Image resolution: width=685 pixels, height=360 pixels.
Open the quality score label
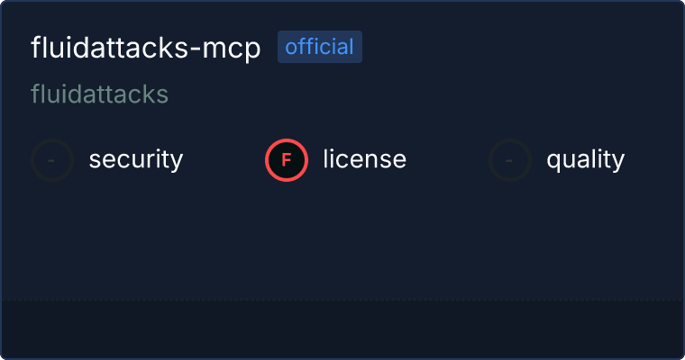point(585,159)
